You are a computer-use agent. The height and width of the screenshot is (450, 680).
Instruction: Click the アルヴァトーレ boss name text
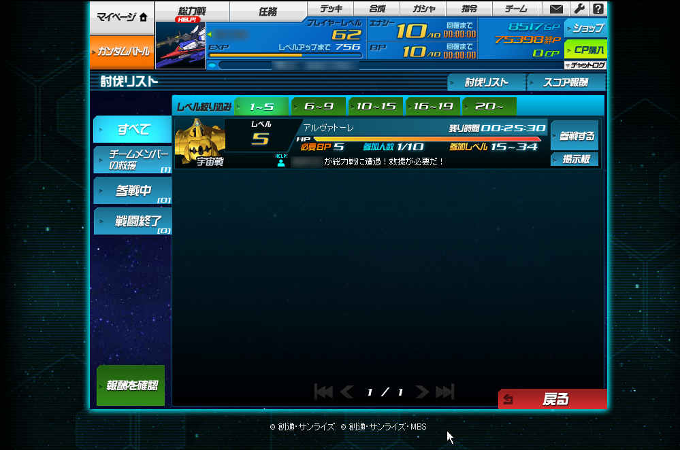click(x=328, y=128)
